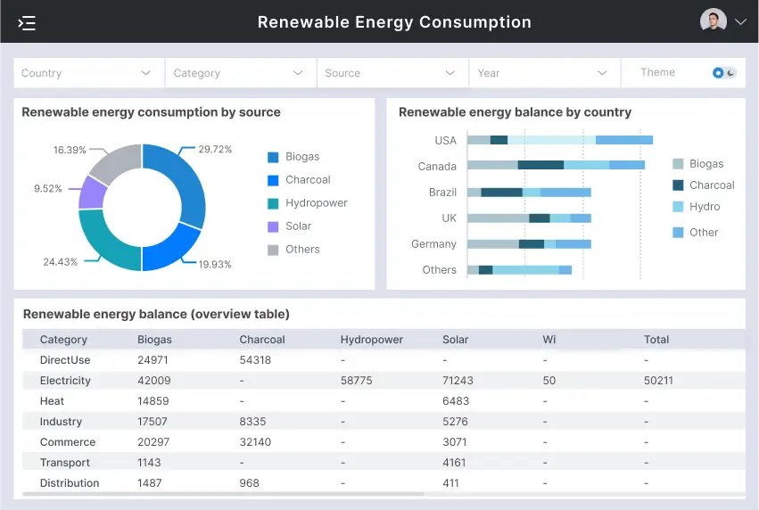Expand the user account chevron
Viewport: 759px width, 510px height.
coord(740,22)
